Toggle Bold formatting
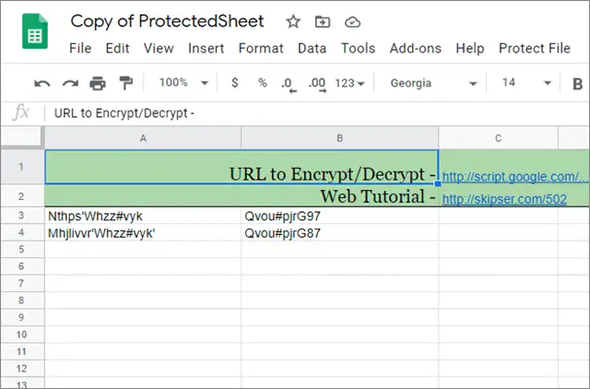590x389 pixels. (x=577, y=84)
